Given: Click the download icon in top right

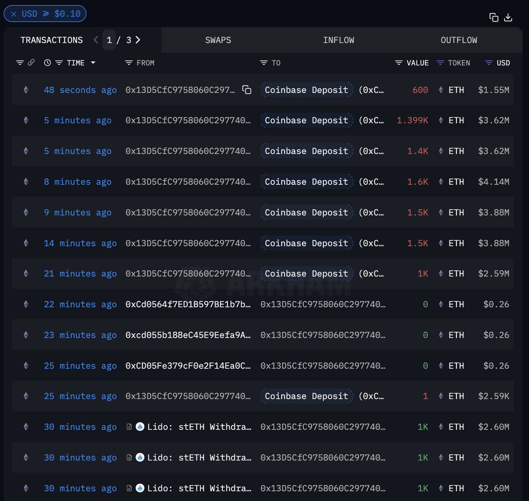Looking at the screenshot, I should [508, 17].
